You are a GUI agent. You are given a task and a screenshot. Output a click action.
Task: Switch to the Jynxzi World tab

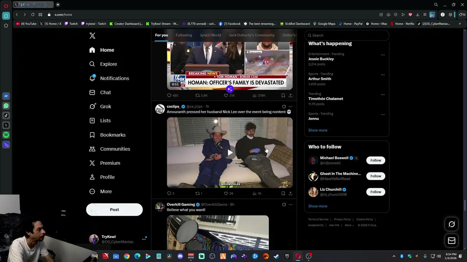tap(210, 35)
